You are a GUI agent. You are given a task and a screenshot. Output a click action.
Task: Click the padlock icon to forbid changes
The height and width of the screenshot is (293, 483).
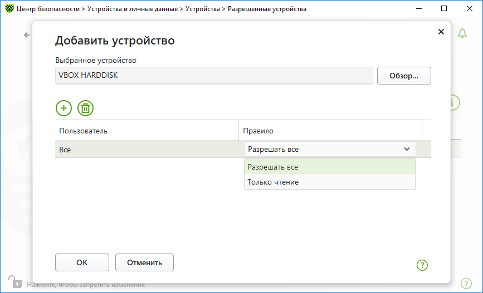(15, 282)
